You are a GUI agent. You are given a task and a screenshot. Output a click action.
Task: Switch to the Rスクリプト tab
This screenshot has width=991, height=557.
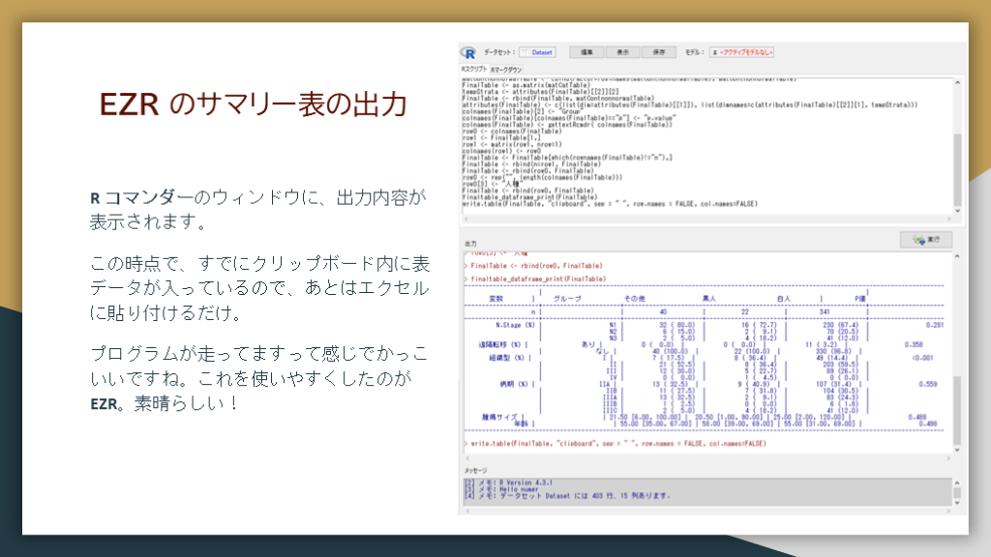[473, 69]
